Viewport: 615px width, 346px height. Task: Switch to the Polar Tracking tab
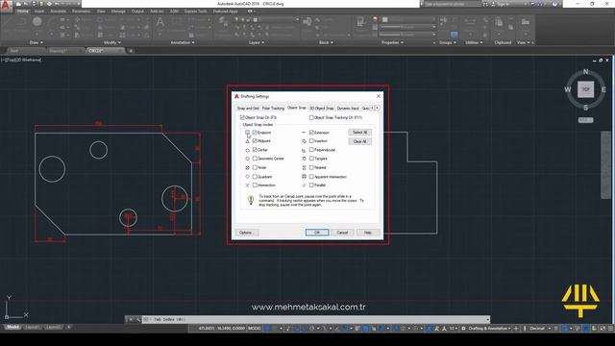(x=273, y=108)
